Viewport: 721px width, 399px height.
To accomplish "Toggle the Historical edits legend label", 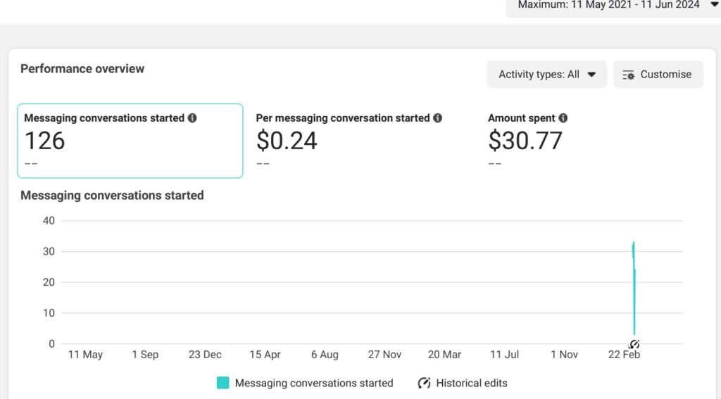I will 471,384.
